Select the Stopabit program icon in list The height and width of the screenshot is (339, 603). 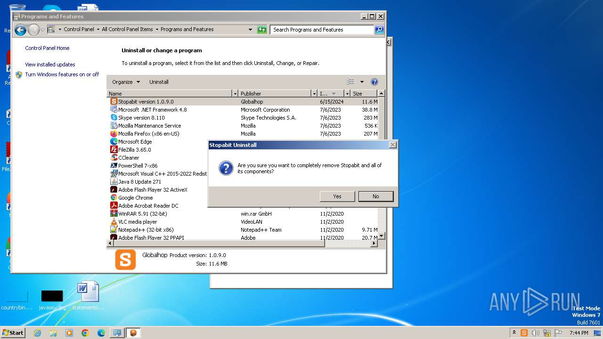point(114,102)
